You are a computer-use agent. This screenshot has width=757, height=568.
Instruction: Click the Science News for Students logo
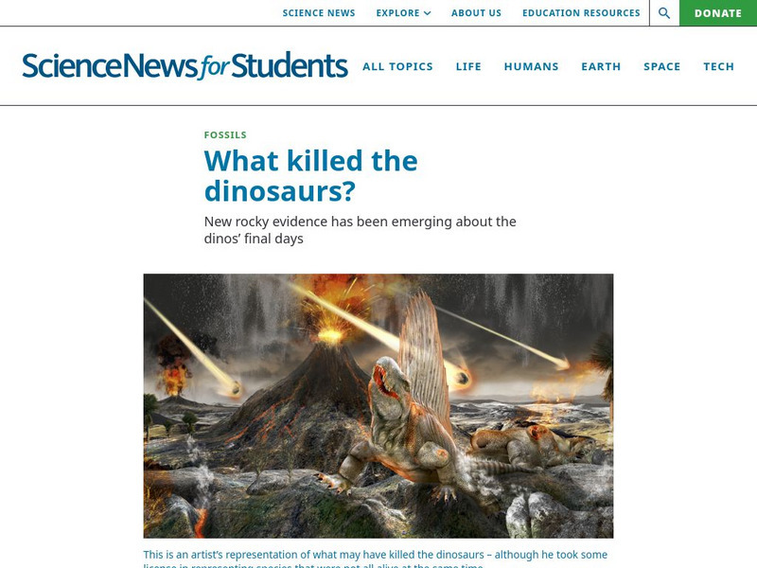pos(185,65)
